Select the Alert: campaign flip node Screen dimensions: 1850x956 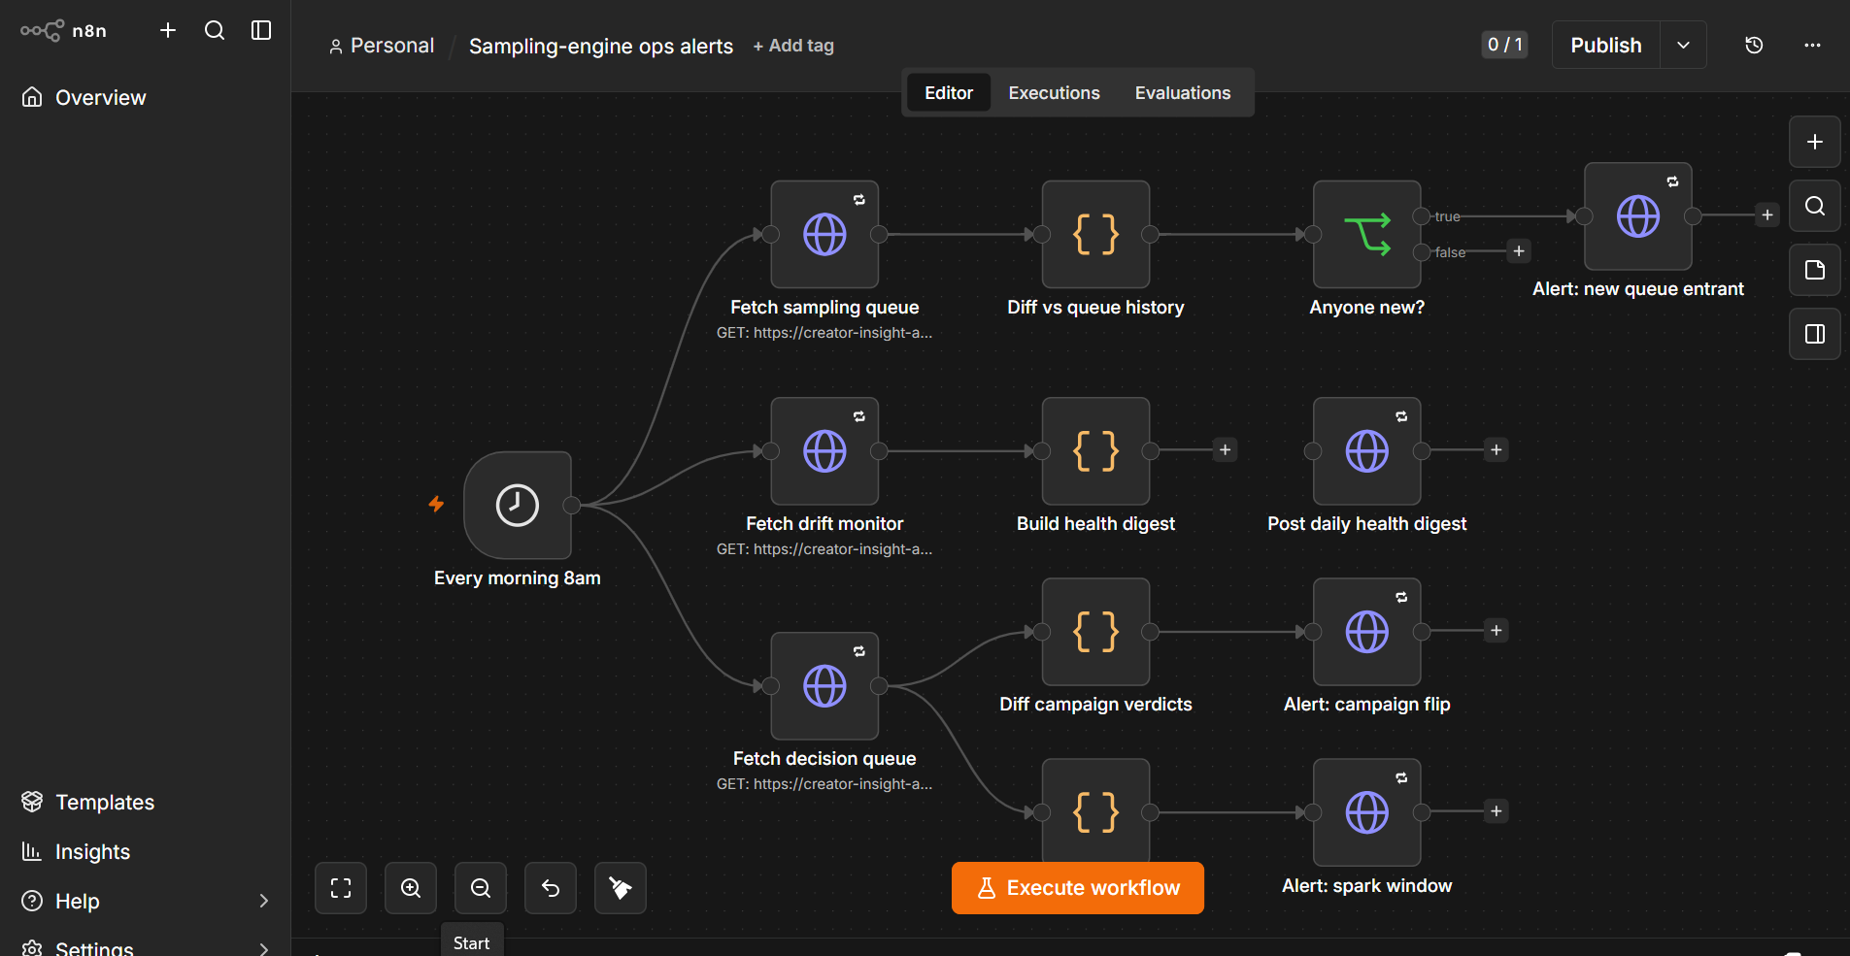(x=1366, y=632)
